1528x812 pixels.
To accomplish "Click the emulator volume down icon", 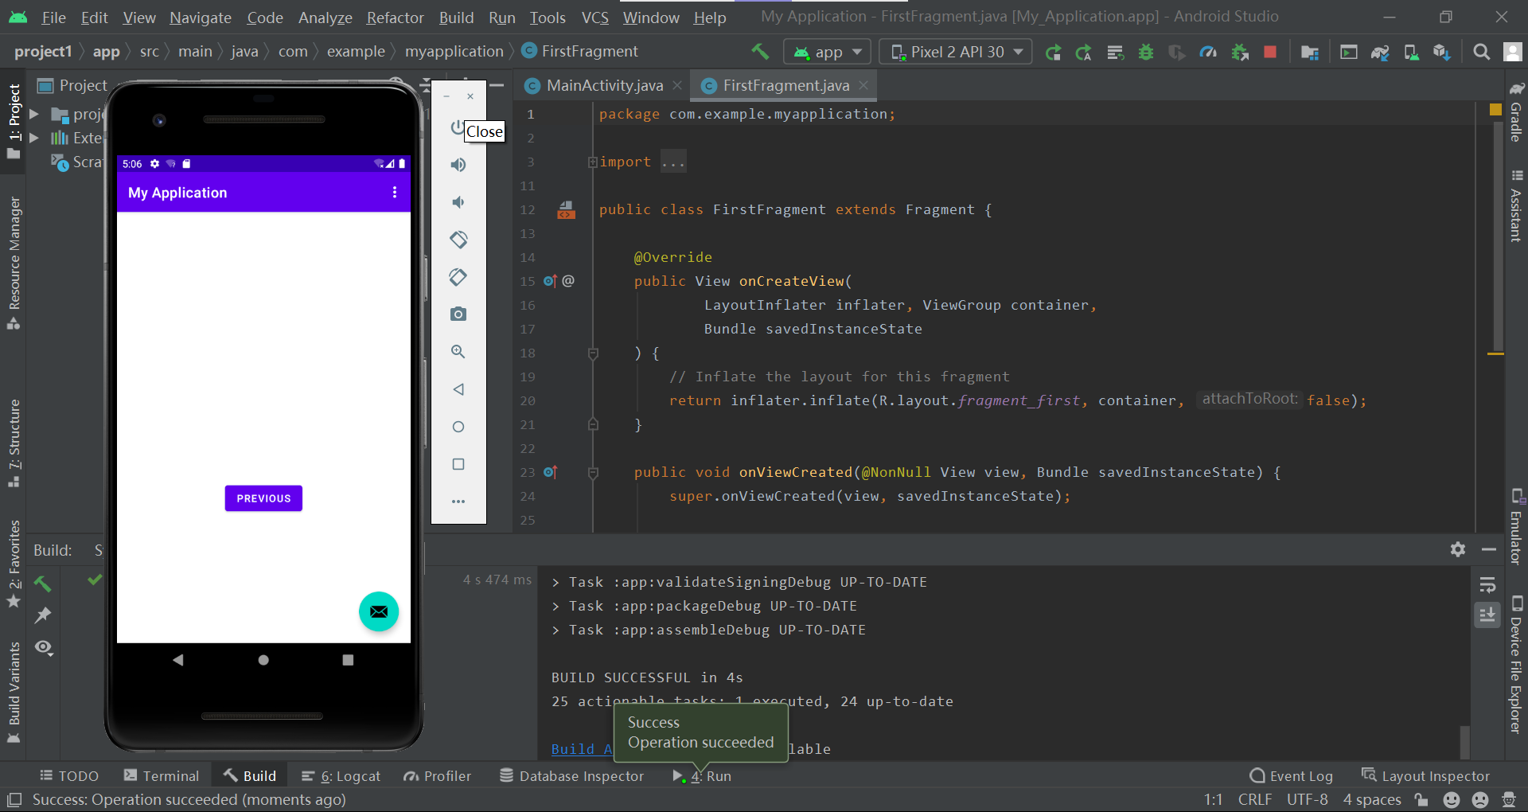I will click(458, 202).
